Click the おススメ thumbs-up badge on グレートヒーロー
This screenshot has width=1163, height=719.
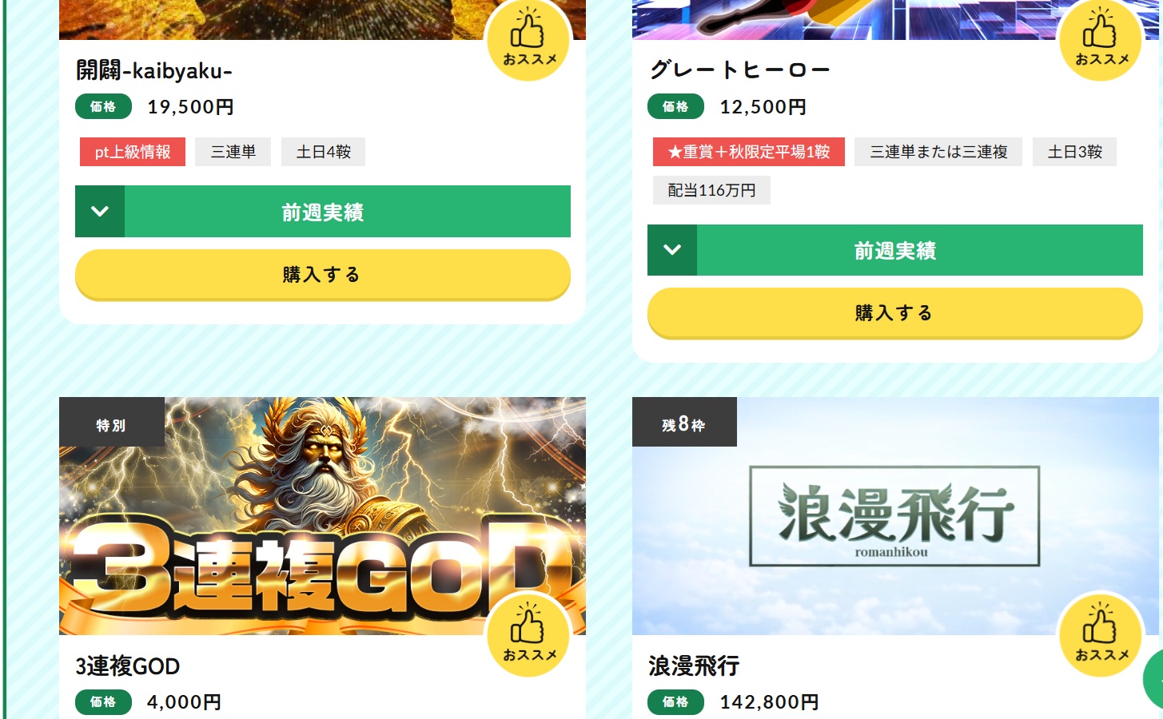(1101, 39)
